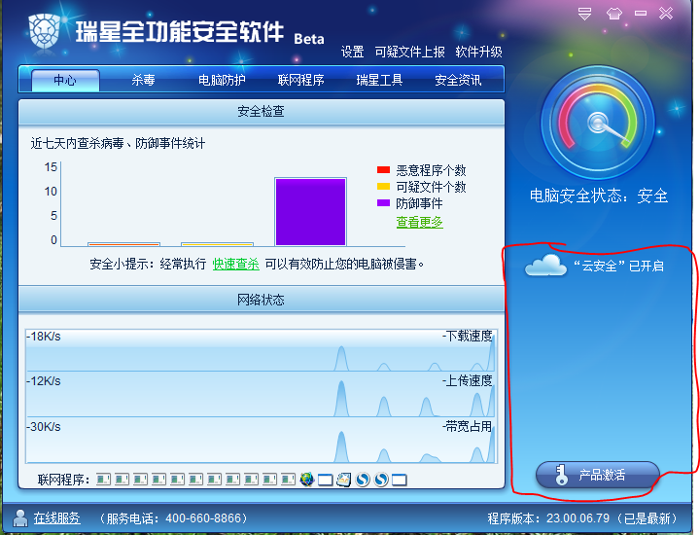Minimize the Rising security window
Image resolution: width=700 pixels, height=535 pixels.
coord(641,14)
